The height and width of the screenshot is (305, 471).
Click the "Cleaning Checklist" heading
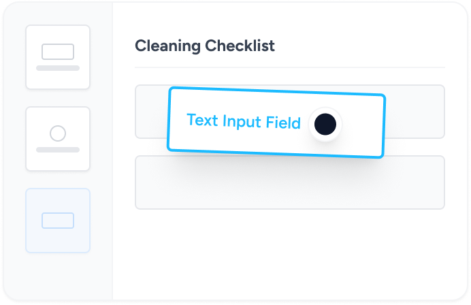point(204,46)
